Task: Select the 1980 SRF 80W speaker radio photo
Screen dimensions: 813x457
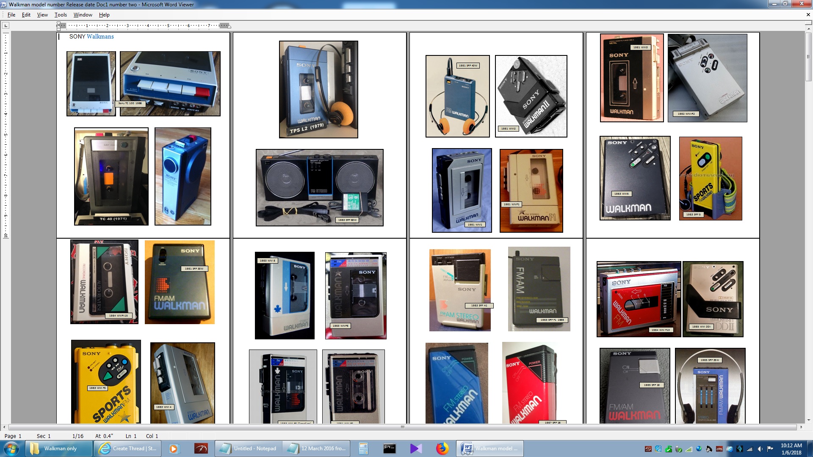Action: pos(320,187)
